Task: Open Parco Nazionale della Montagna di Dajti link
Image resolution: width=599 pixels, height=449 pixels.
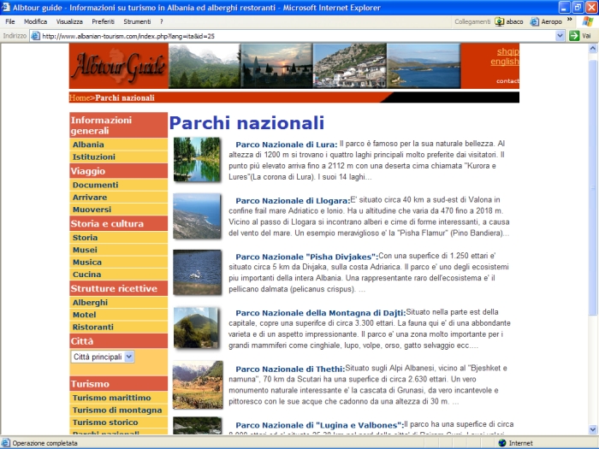Action: [321, 313]
